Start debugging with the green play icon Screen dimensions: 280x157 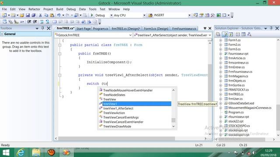[92, 15]
